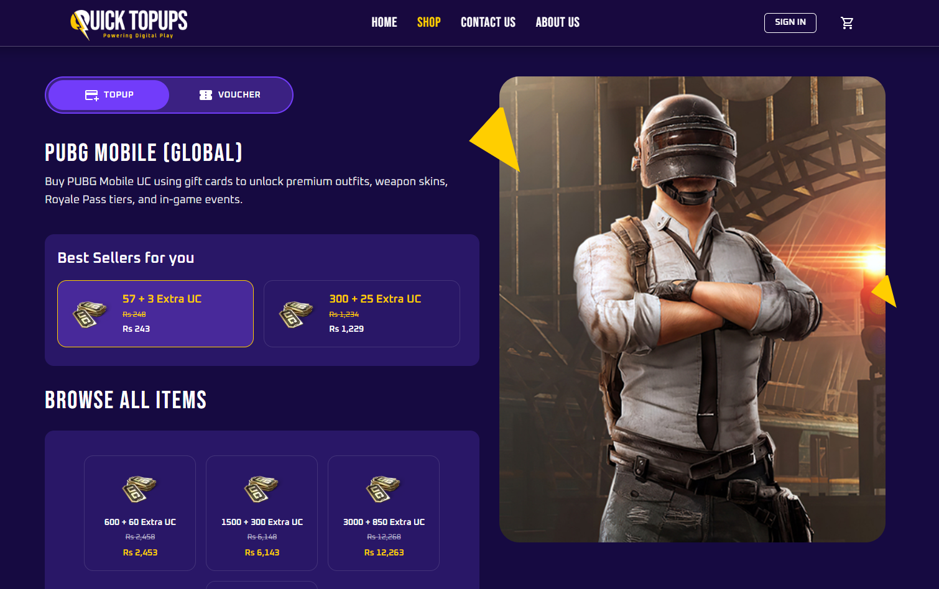Click the Quick Topups logo

point(129,24)
